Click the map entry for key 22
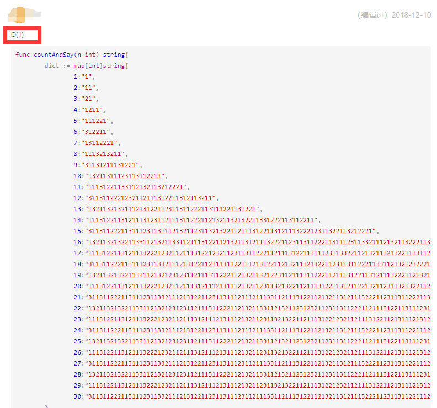The width and height of the screenshot is (437, 408). pyautogui.click(x=252, y=308)
